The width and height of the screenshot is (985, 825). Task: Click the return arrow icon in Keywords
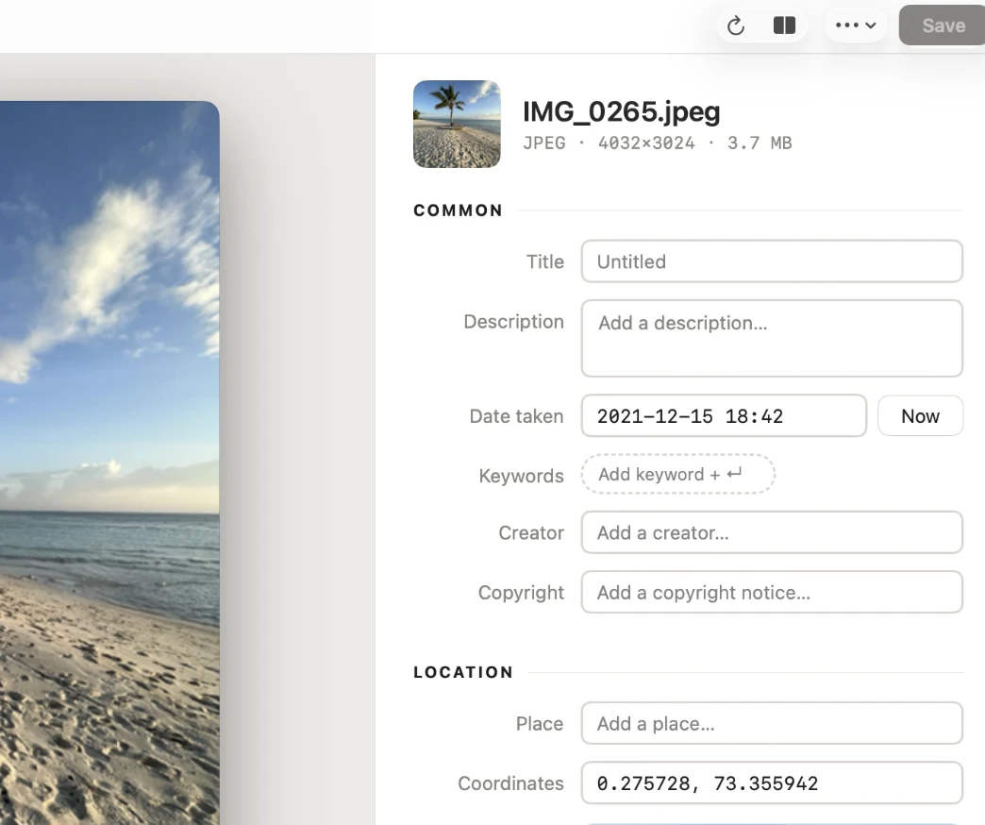click(734, 473)
